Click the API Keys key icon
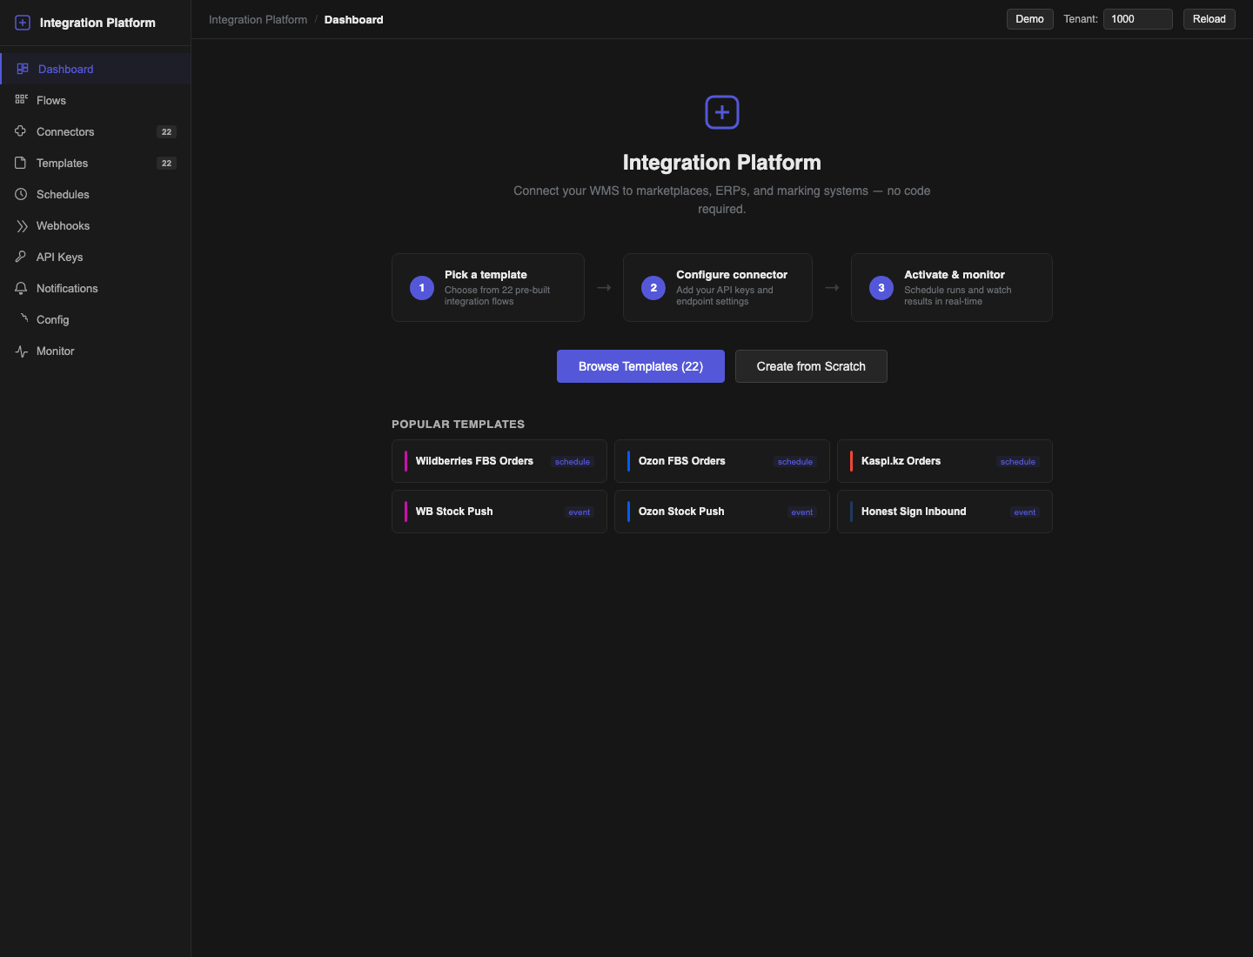This screenshot has width=1253, height=957. pos(21,257)
